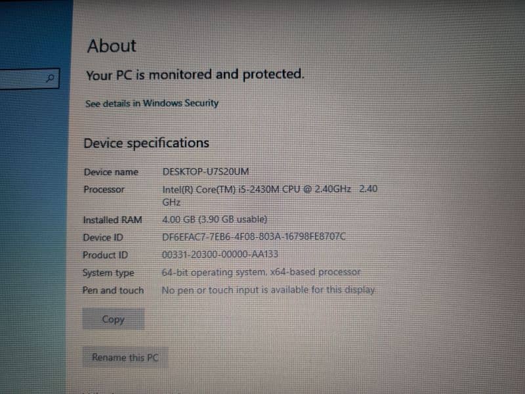Click 'Your PC is monitored and protected' text
This screenshot has height=394, width=525.
[195, 74]
